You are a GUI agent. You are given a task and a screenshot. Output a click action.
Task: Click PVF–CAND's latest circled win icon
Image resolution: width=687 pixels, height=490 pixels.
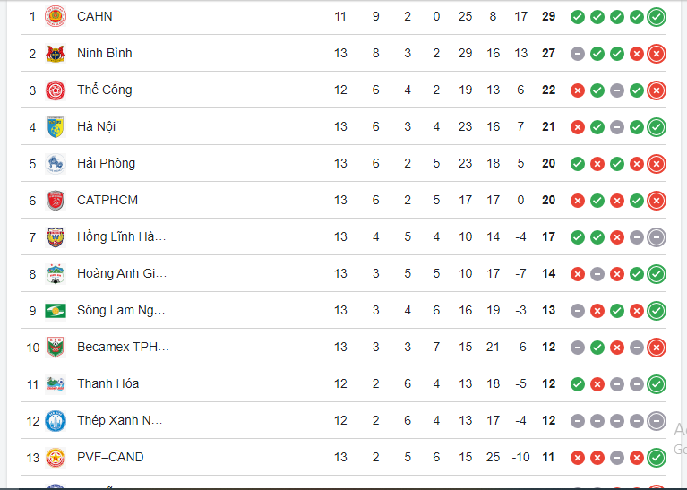(657, 457)
